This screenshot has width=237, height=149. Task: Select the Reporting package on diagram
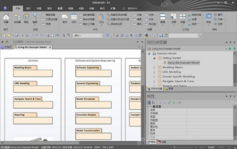(x=33, y=118)
